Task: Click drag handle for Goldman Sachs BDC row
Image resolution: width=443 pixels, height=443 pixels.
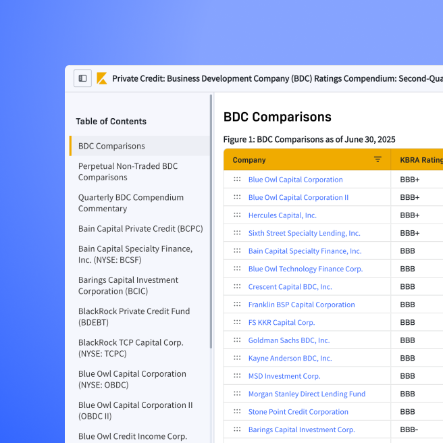Action: [237, 340]
